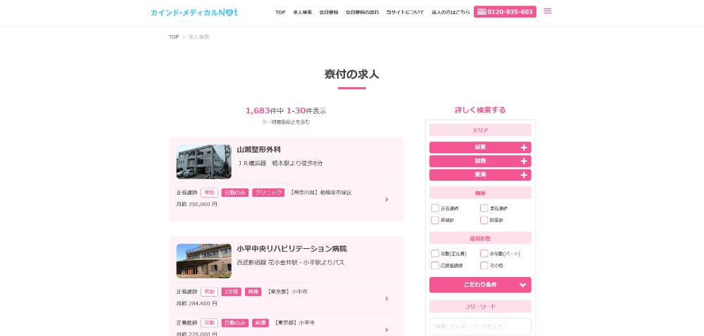
Task: Click the ＪＲ横浜線 橋本駅より徒歩8分 text
Action: tap(279, 164)
